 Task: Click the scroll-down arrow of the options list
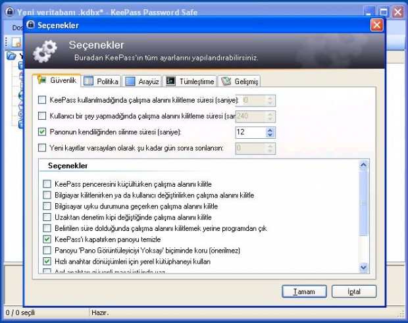pos(363,267)
